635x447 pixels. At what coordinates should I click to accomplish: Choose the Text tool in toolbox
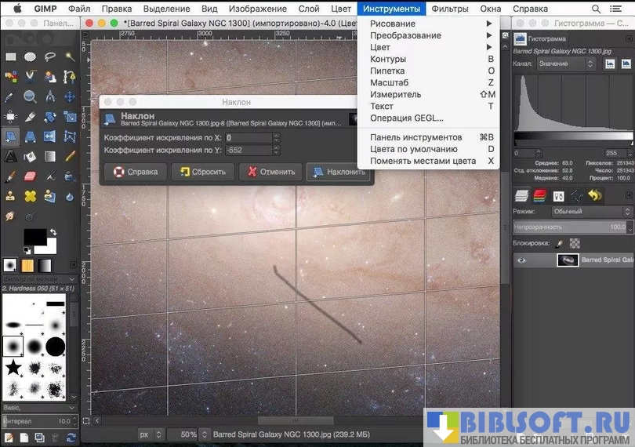click(x=10, y=156)
